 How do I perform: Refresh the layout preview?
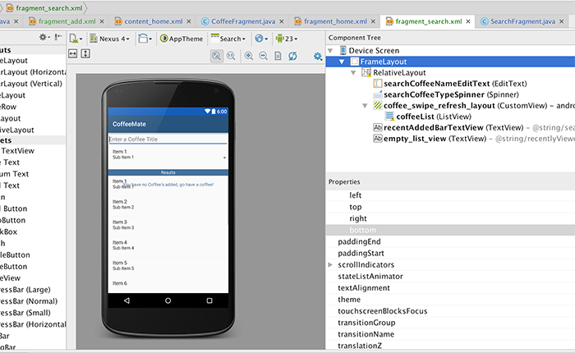(x=292, y=56)
